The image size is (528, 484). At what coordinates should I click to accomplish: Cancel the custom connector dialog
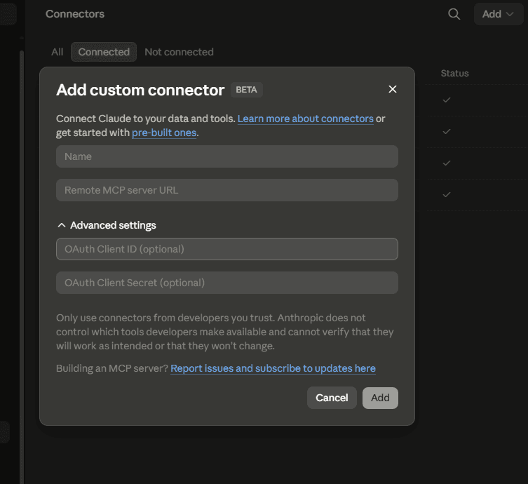pos(332,398)
